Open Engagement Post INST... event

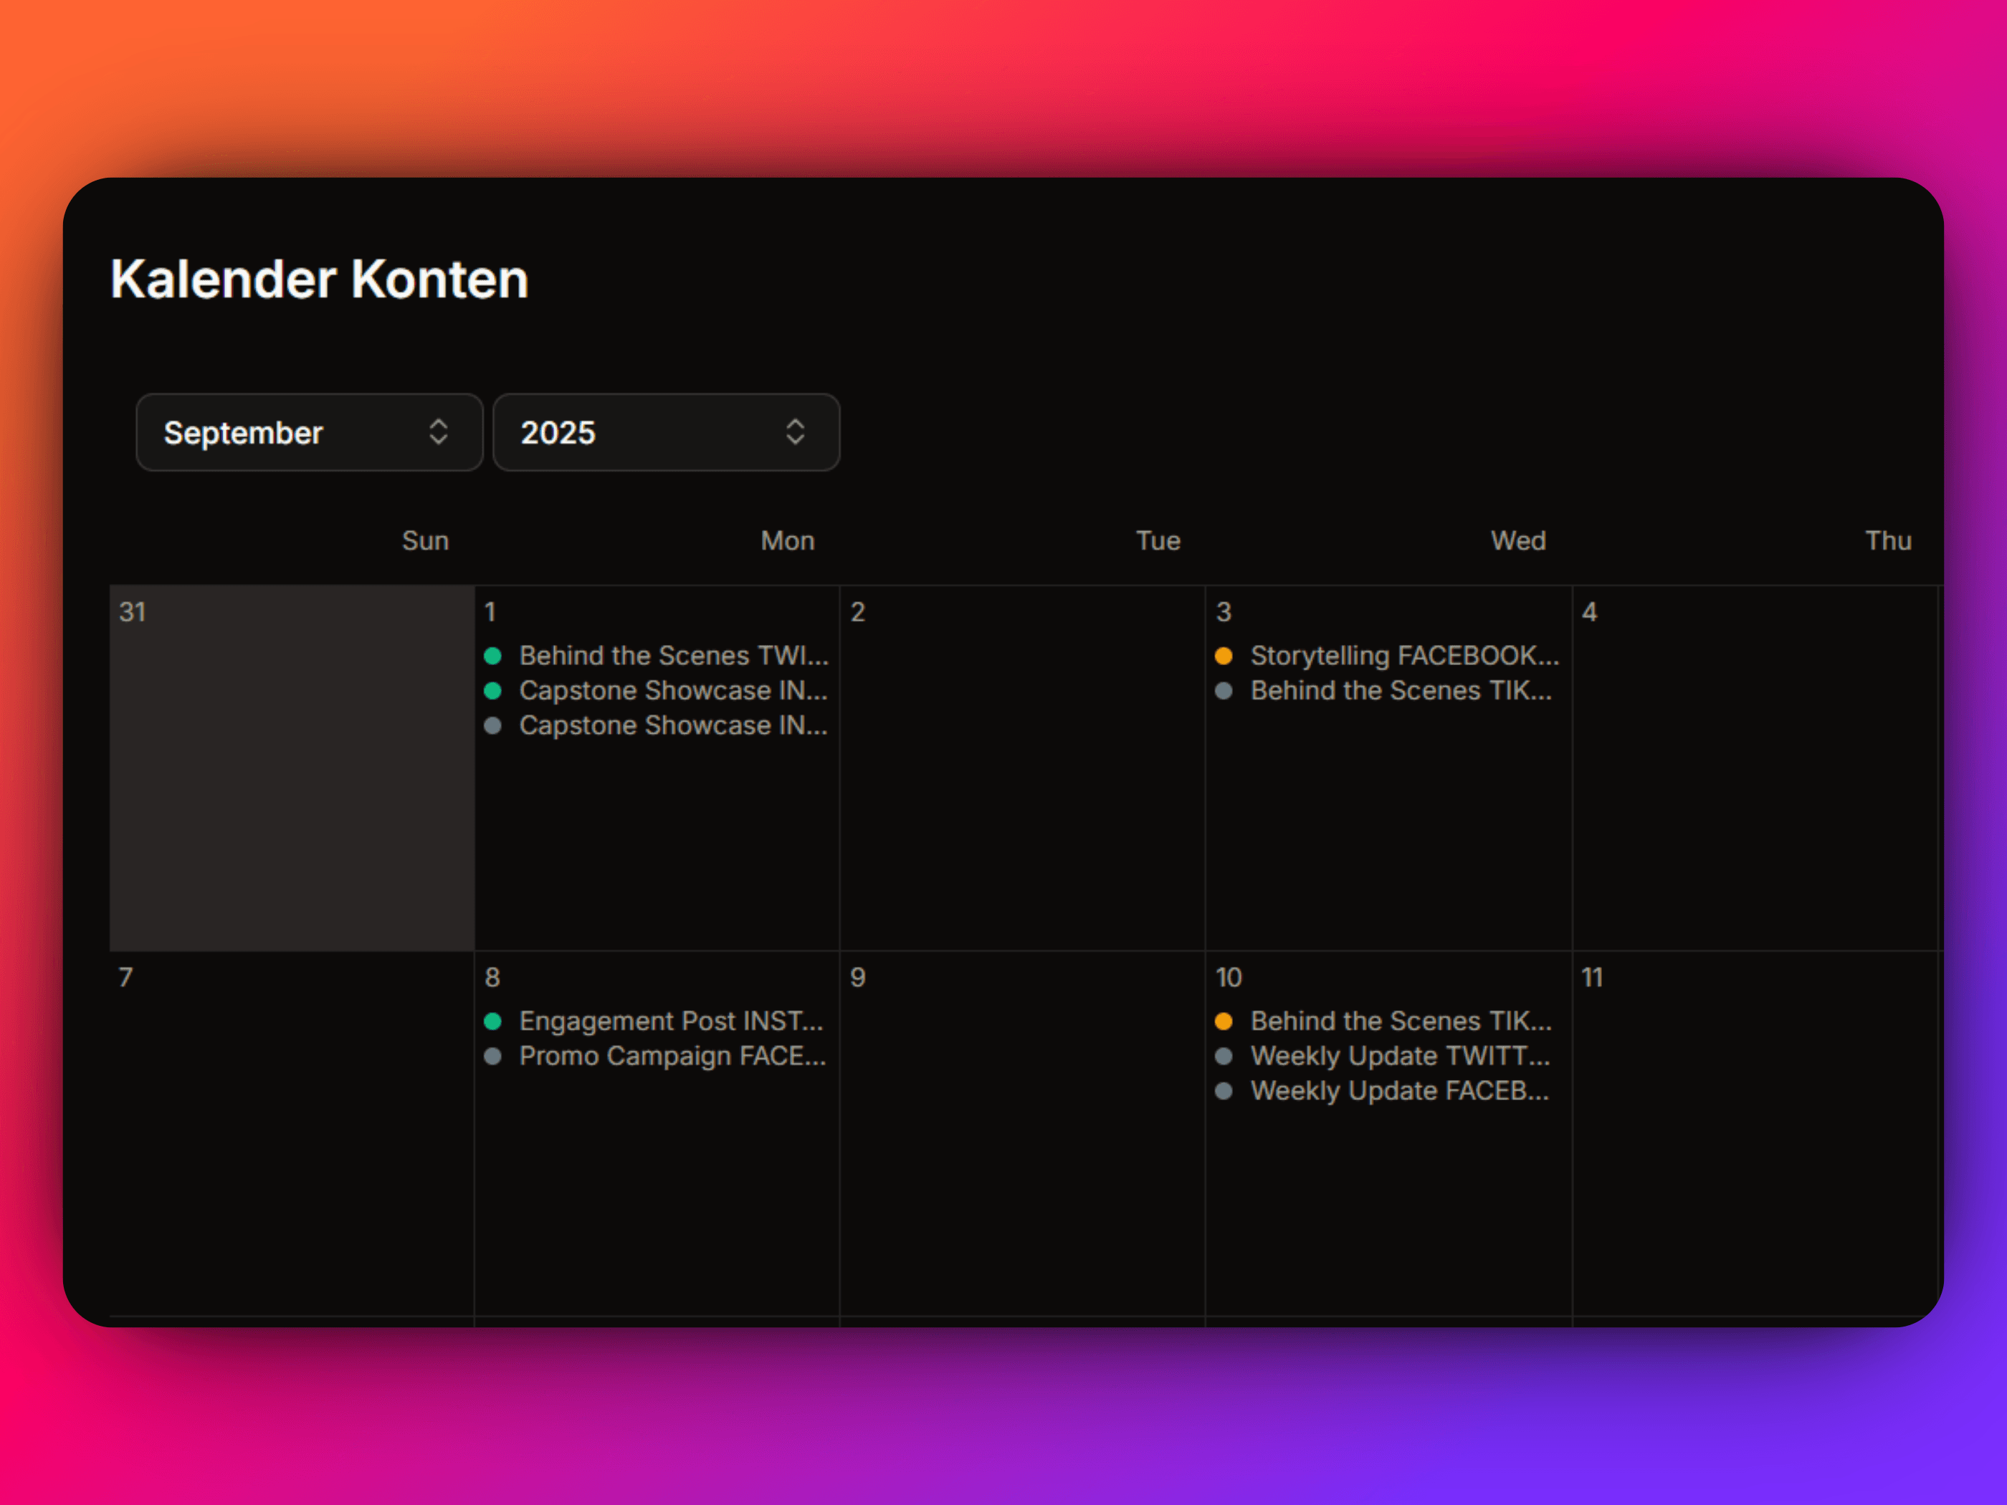click(670, 1021)
